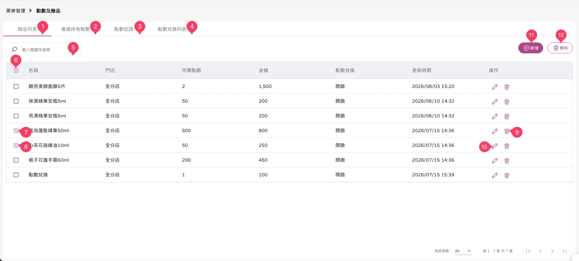This screenshot has height=261, width=579.
Task: Edit the 保濕精華安瓶5ml row
Action: [x=495, y=102]
